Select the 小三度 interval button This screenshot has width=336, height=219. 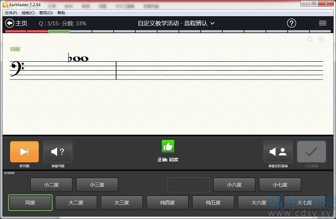(97, 185)
